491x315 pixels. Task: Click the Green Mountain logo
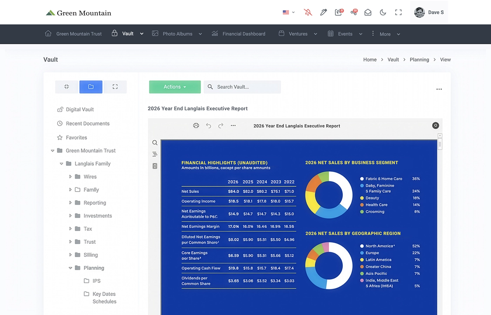(x=79, y=13)
